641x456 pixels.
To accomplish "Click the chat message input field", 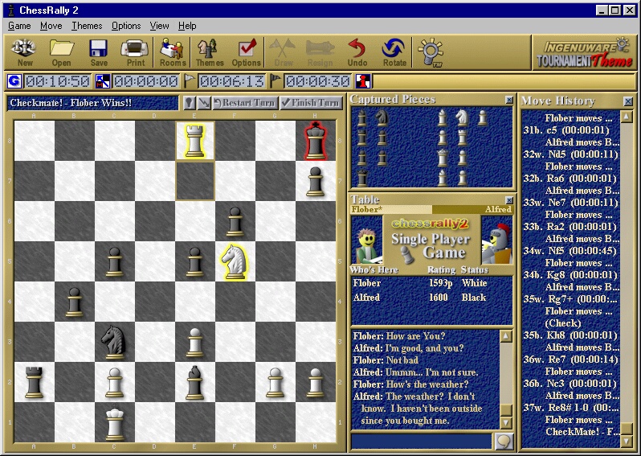I will pyautogui.click(x=422, y=442).
